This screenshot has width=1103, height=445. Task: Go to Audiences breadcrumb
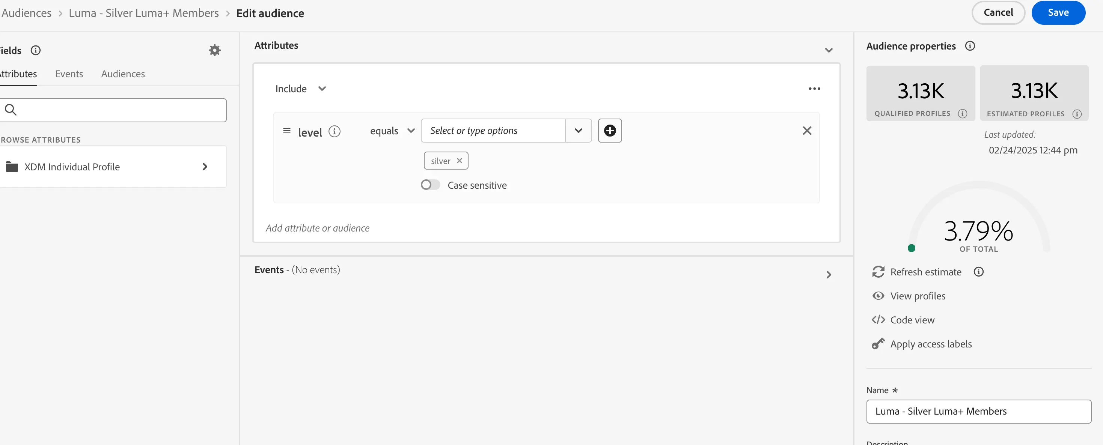coord(26,13)
